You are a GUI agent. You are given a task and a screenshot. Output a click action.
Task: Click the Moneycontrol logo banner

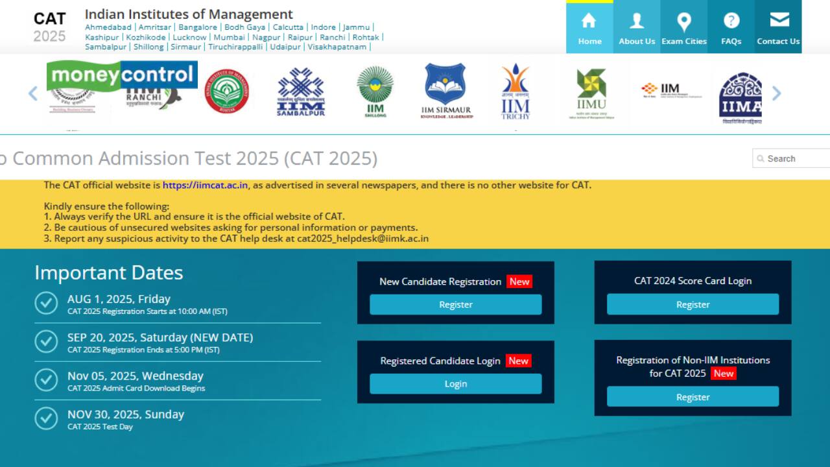coord(122,76)
